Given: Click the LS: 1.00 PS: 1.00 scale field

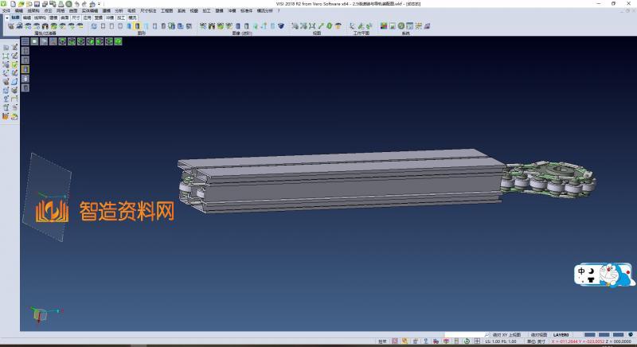Looking at the screenshot, I should click(501, 341).
